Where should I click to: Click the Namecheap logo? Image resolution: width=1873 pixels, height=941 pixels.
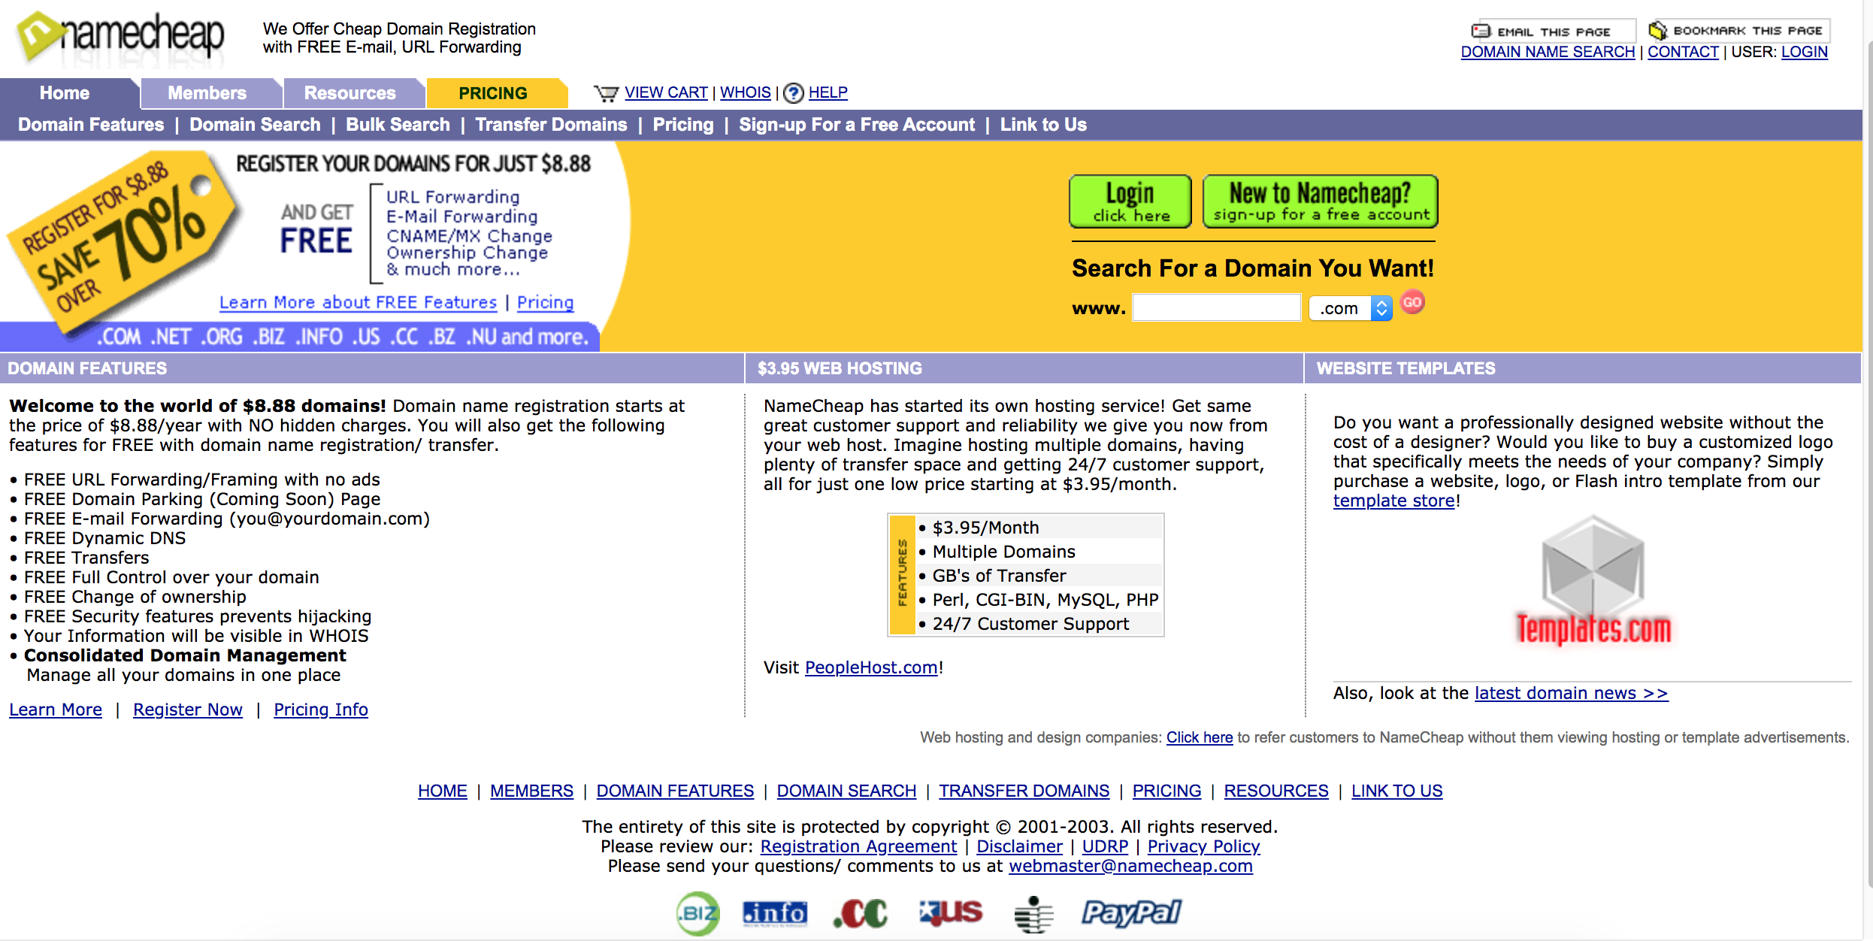120,36
